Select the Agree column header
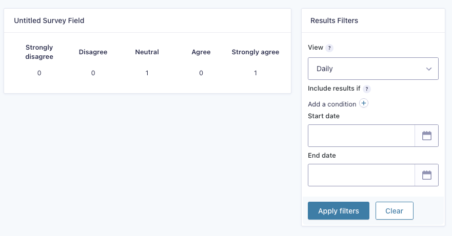 pos(201,52)
